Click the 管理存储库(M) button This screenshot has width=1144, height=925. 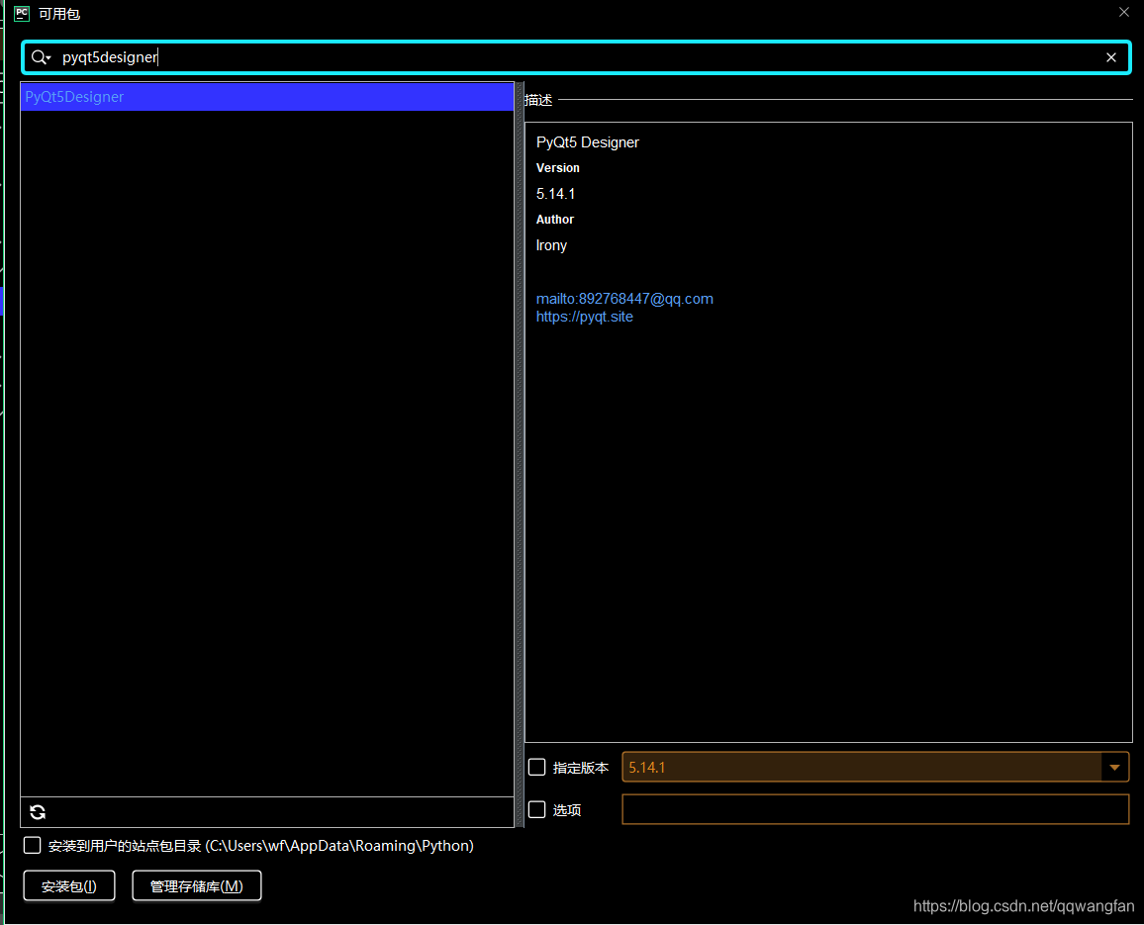(196, 885)
